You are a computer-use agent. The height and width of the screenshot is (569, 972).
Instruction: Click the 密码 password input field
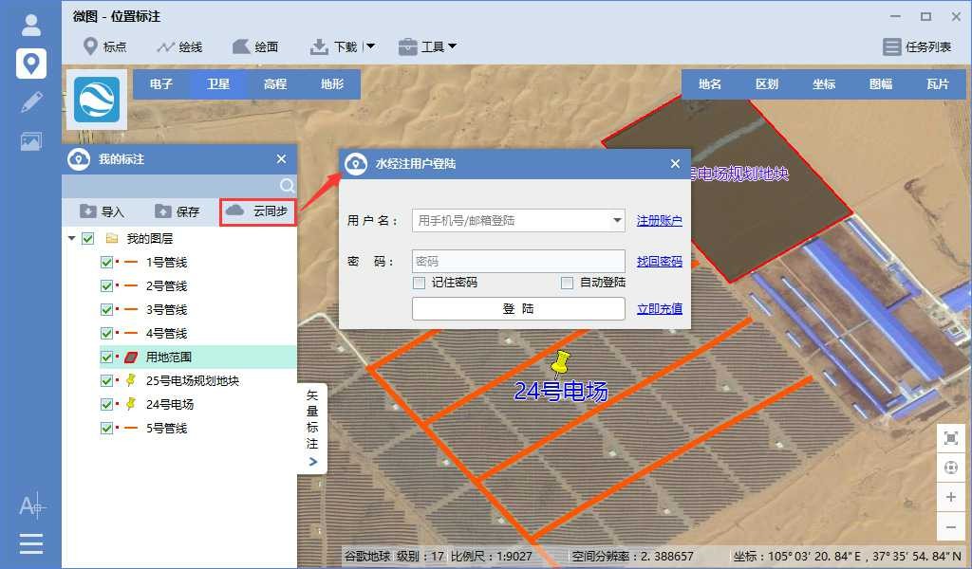tap(518, 261)
